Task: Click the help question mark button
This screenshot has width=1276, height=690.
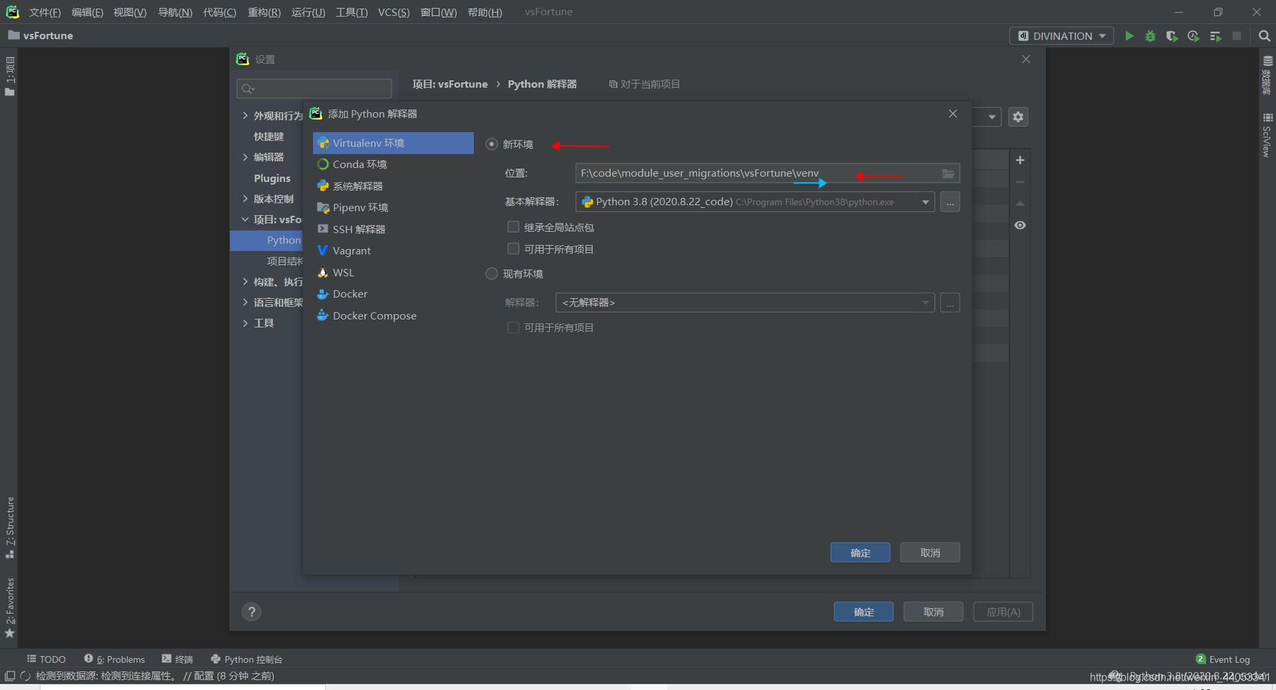Action: [x=252, y=612]
